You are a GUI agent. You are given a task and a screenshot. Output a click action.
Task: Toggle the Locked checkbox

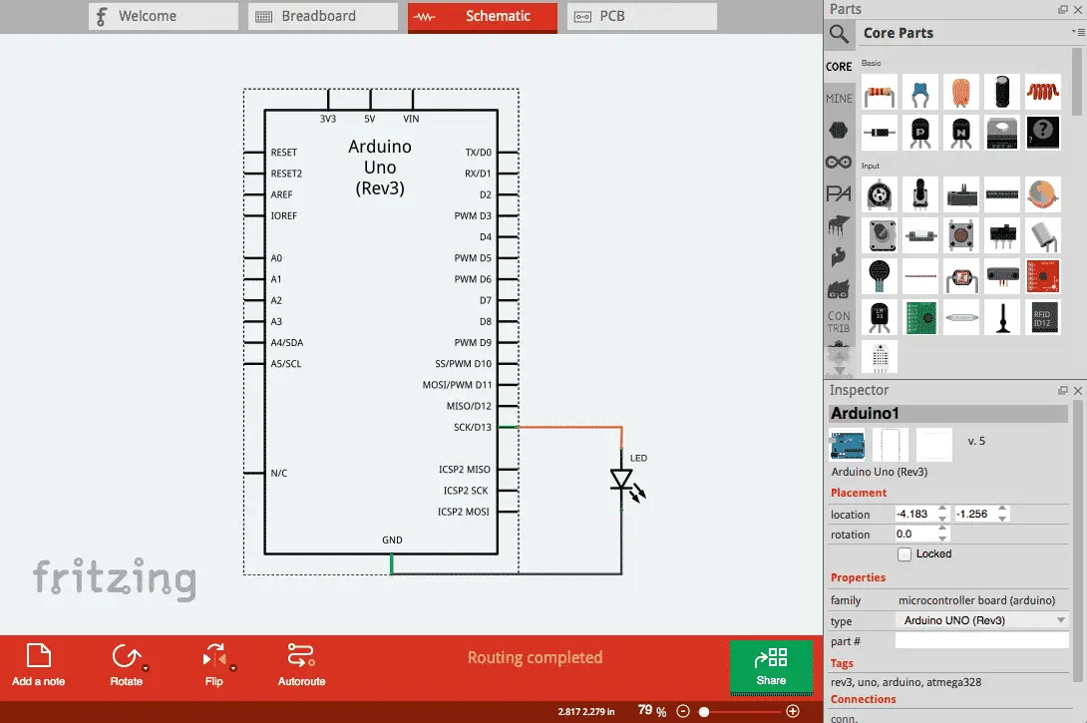(904, 553)
